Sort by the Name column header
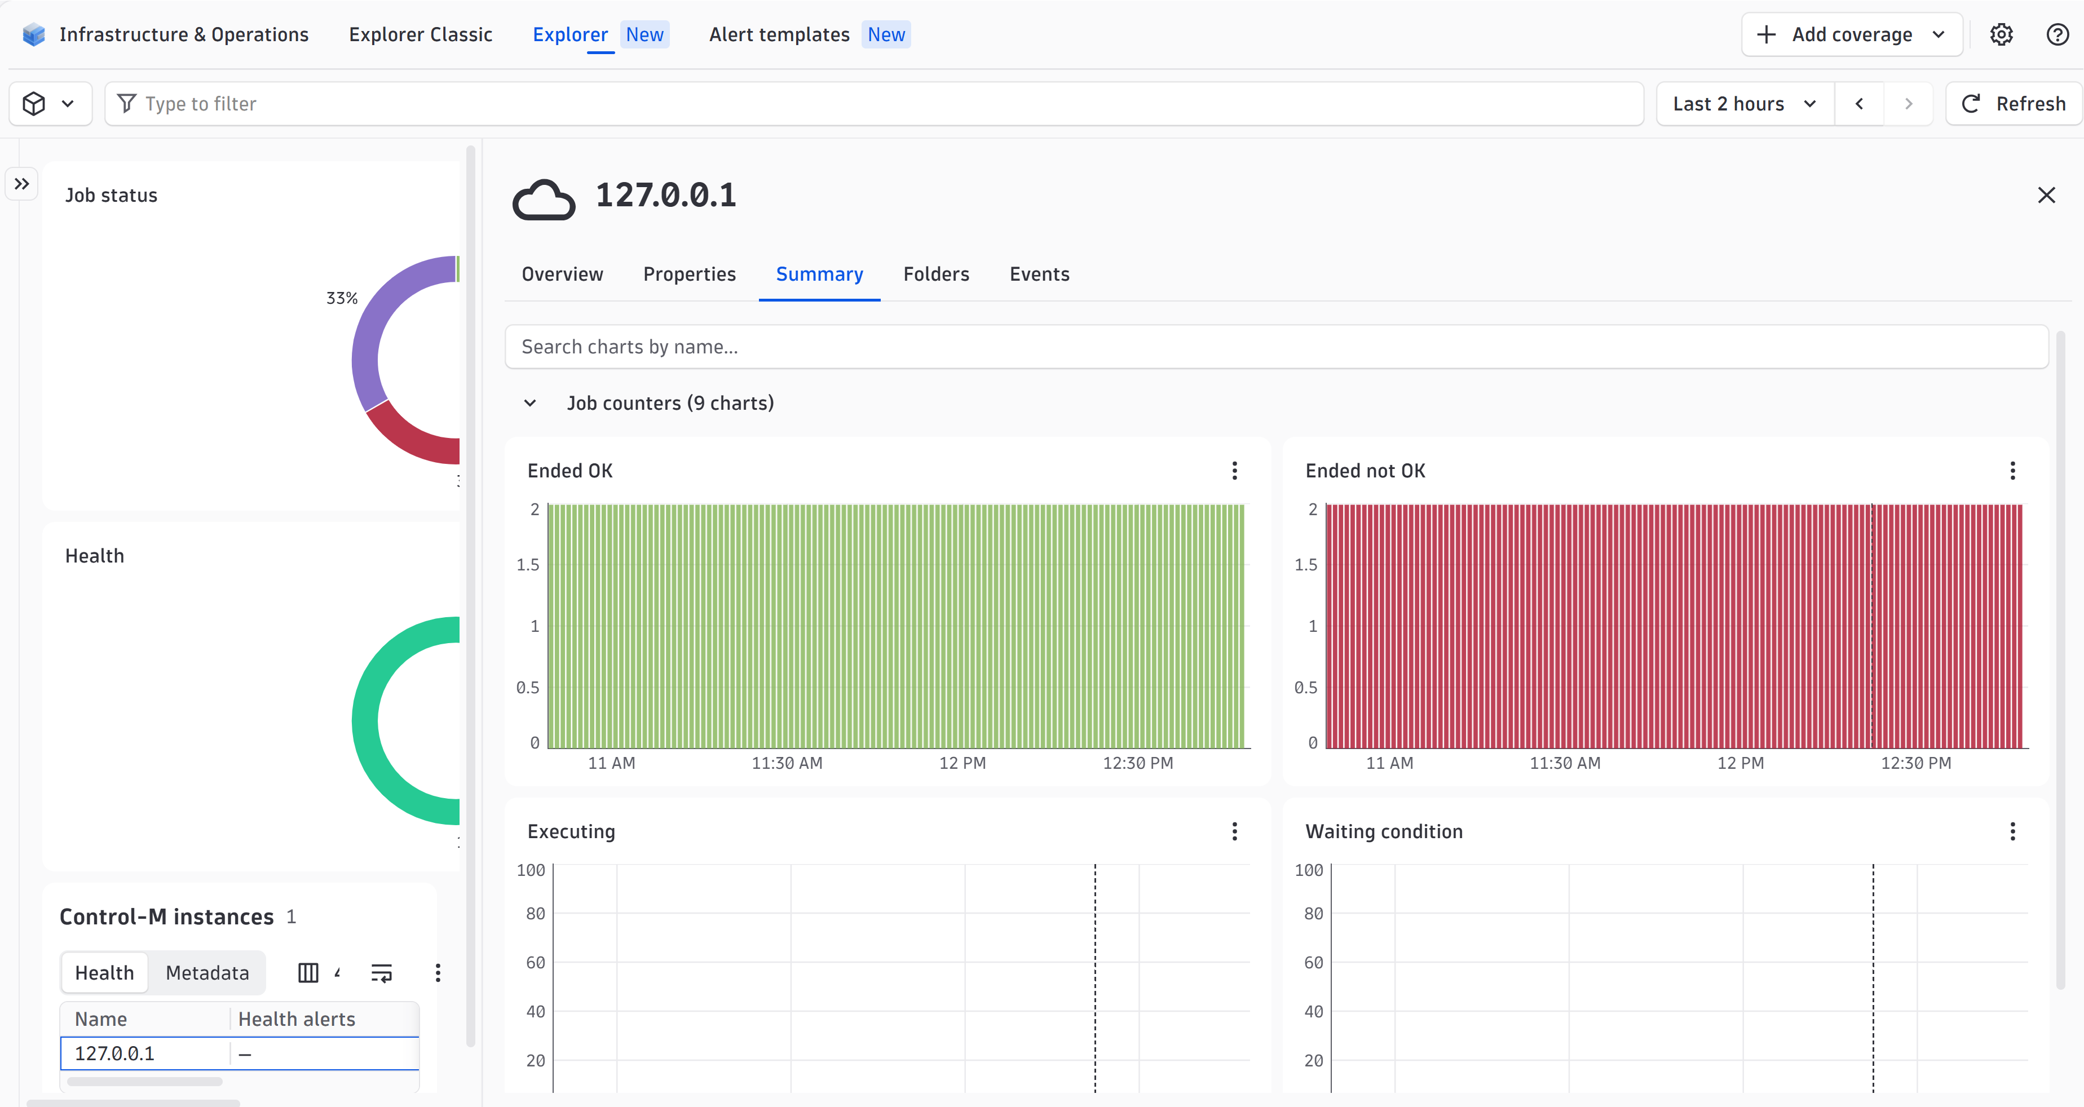Viewport: 2084px width, 1107px height. coord(100,1019)
